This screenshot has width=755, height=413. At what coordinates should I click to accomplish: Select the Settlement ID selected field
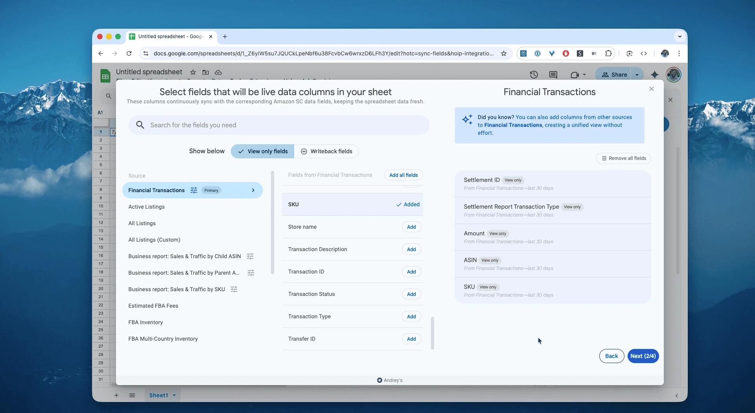pyautogui.click(x=552, y=184)
